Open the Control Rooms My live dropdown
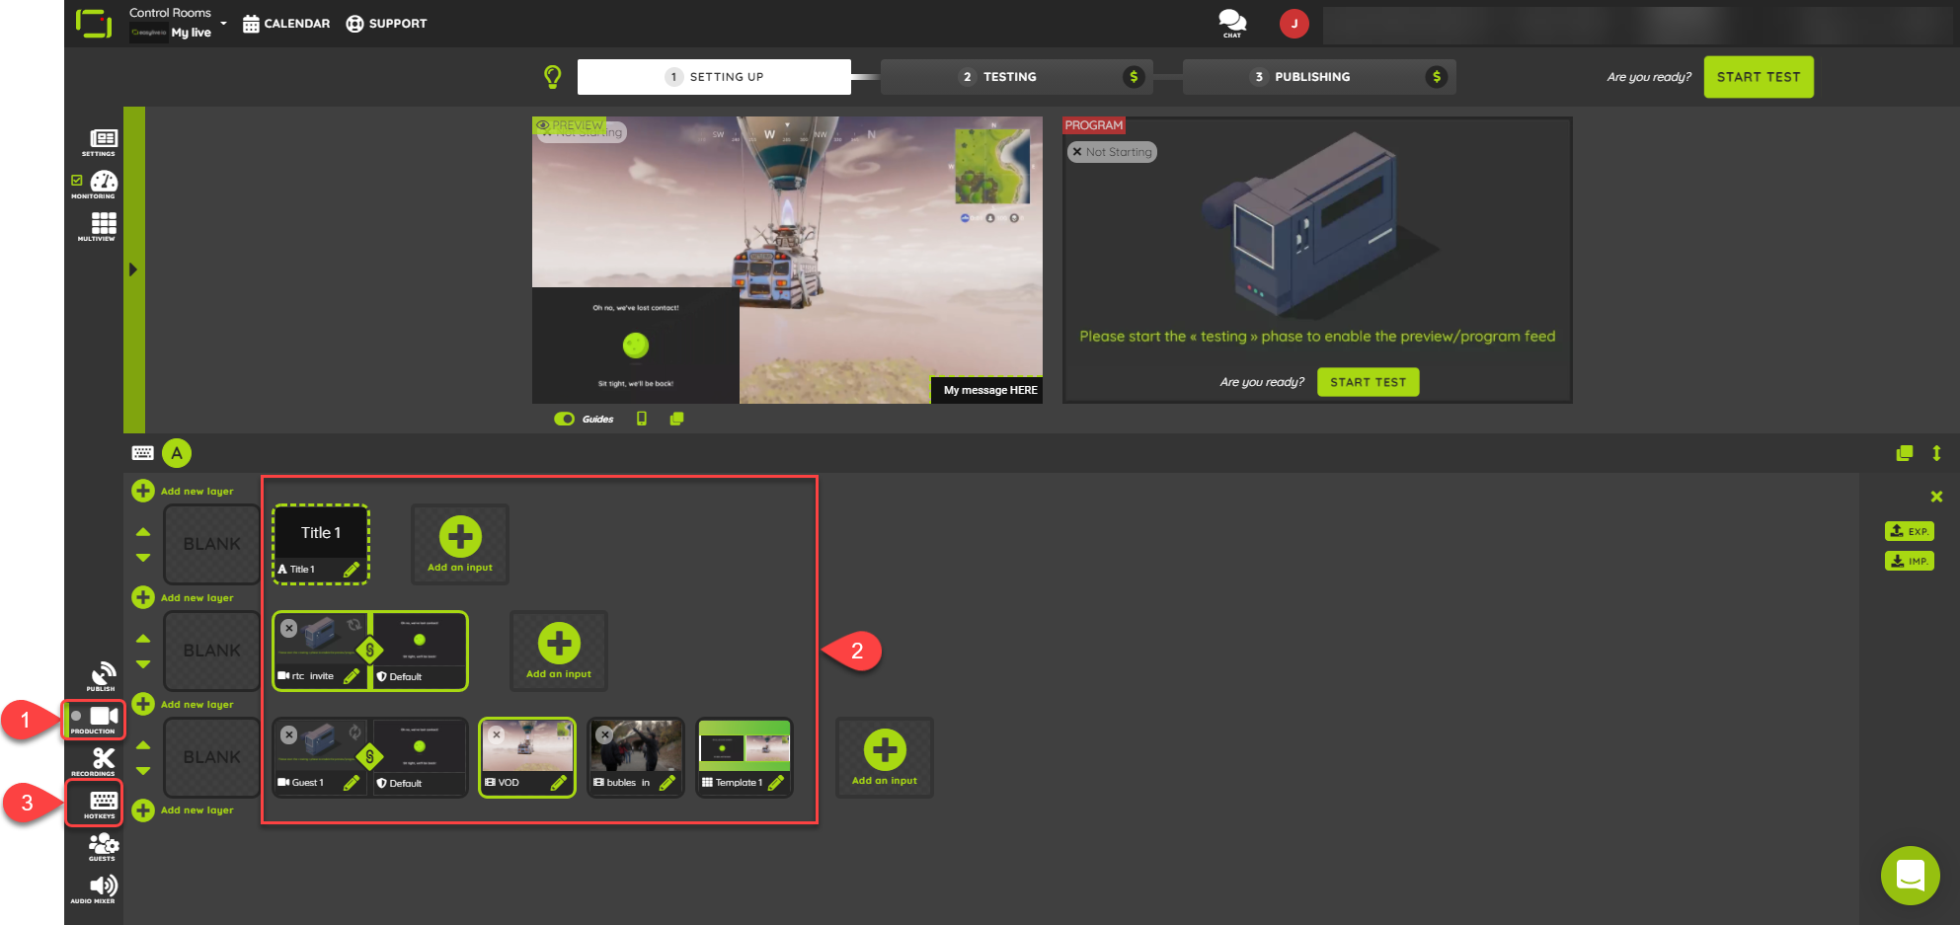Image resolution: width=1960 pixels, height=925 pixels. tap(178, 23)
